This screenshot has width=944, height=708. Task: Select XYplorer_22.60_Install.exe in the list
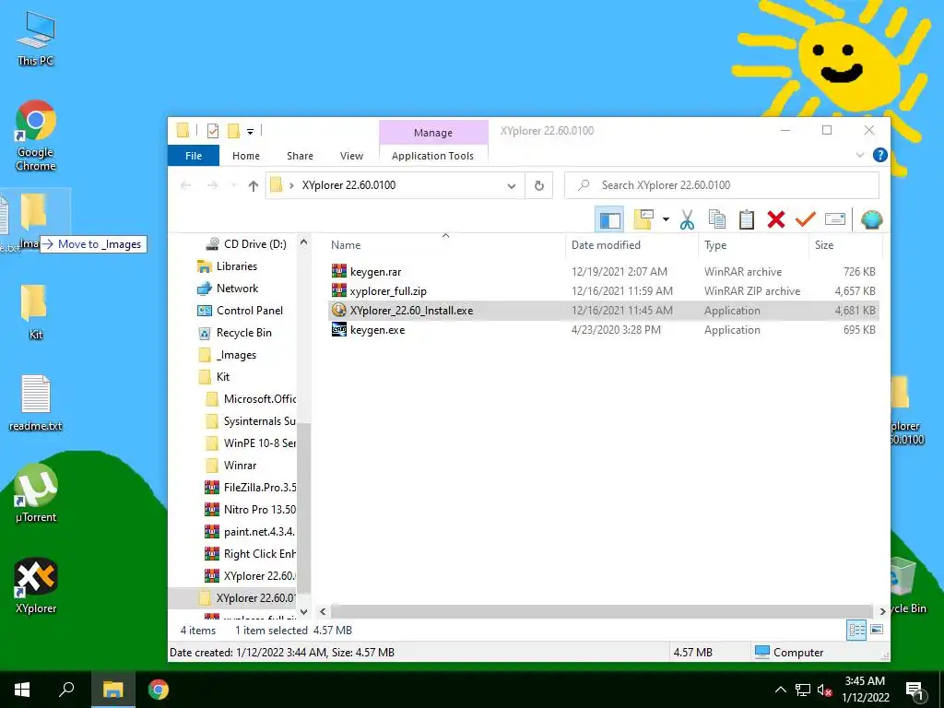[x=603, y=311]
